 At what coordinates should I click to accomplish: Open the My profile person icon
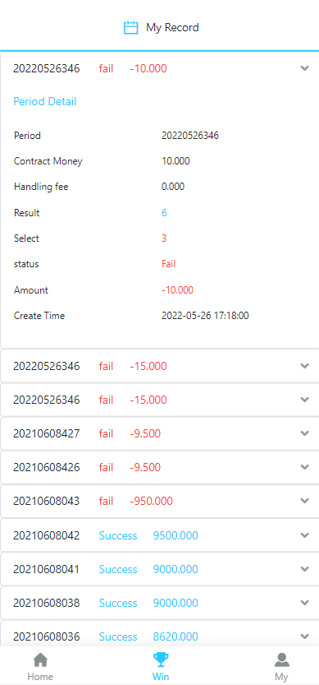click(x=281, y=660)
